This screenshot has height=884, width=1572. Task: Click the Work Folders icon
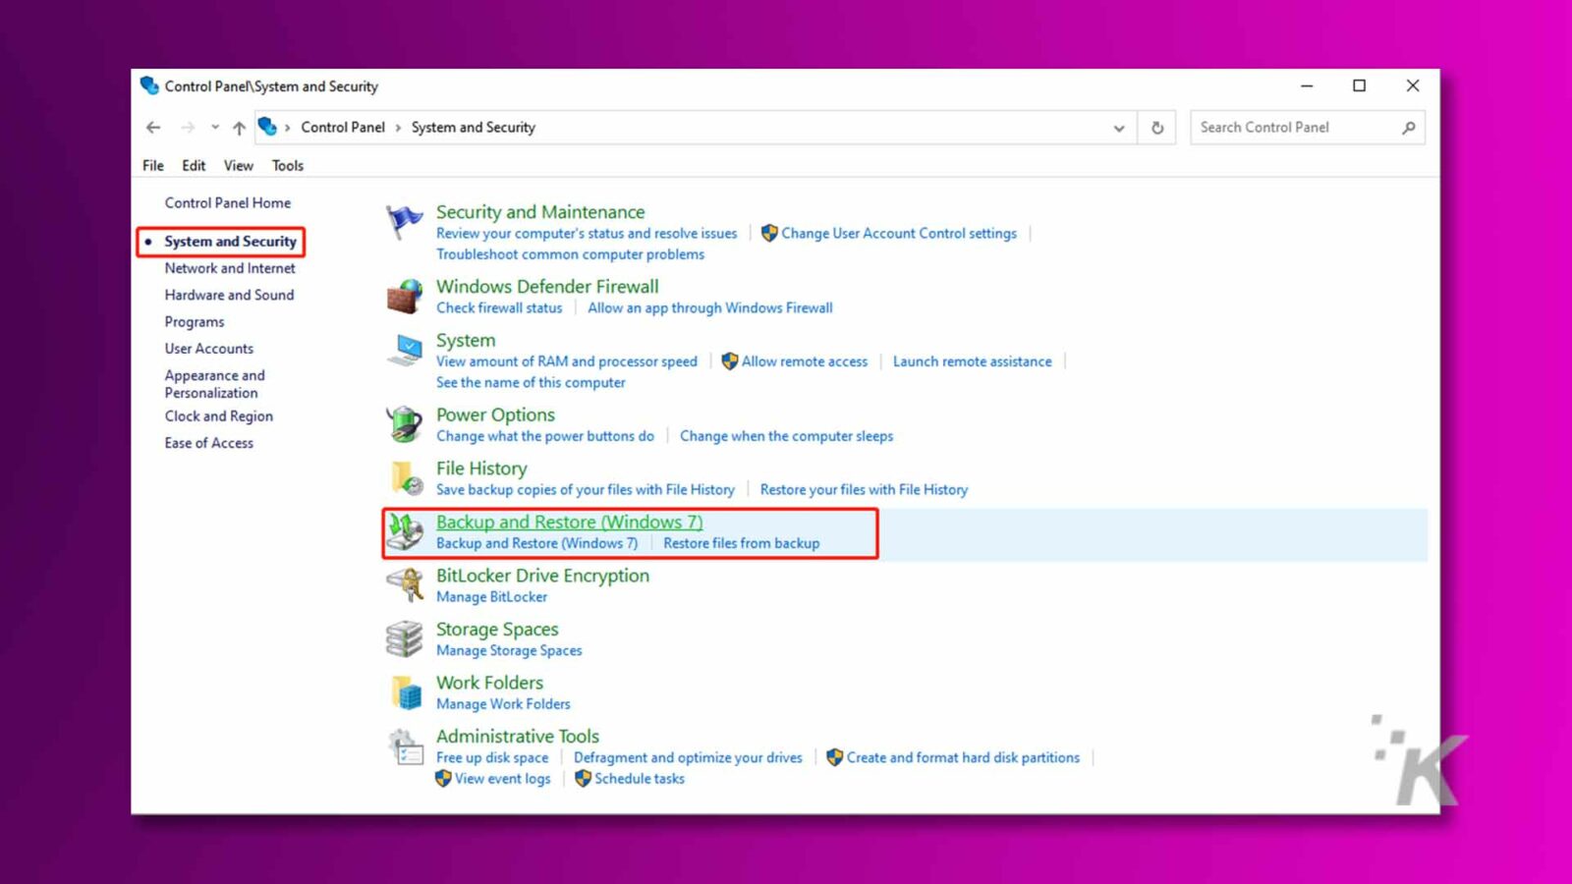[406, 692]
